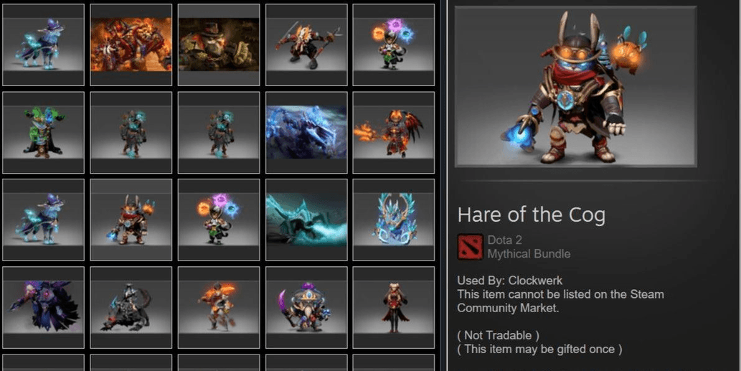Open the teal frost-breathing dragon artwork item

pyautogui.click(x=306, y=220)
